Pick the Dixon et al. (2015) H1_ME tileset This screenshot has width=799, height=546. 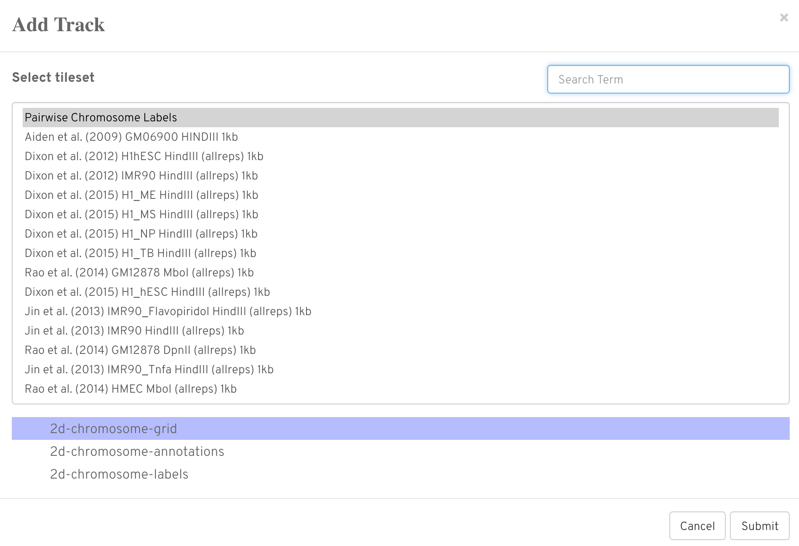pyautogui.click(x=141, y=195)
